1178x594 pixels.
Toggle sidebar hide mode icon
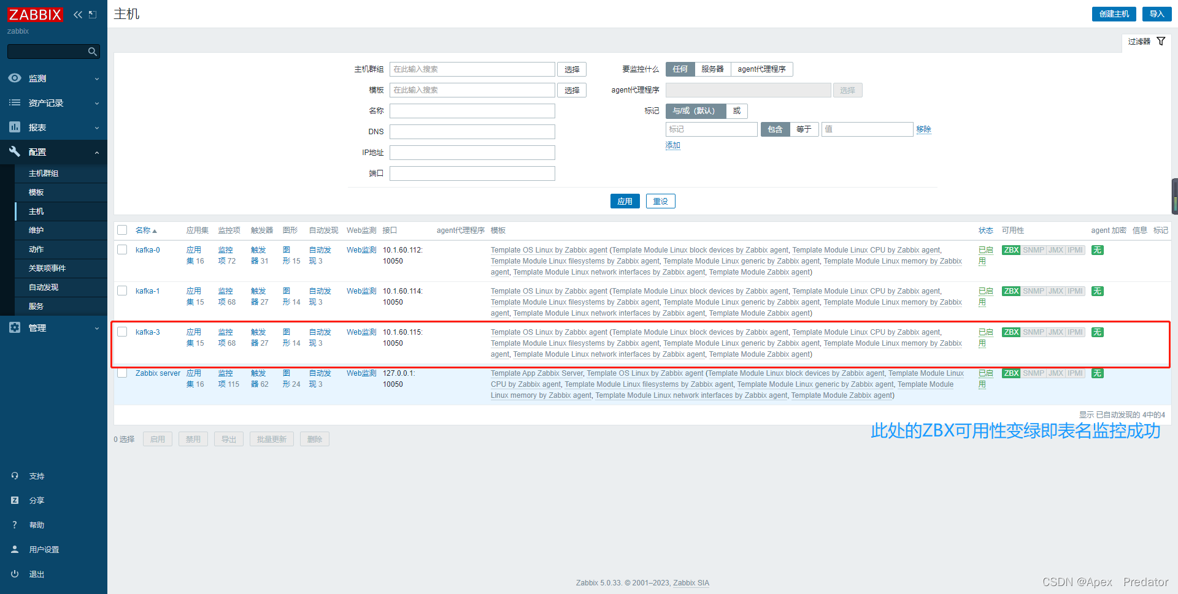coord(93,15)
